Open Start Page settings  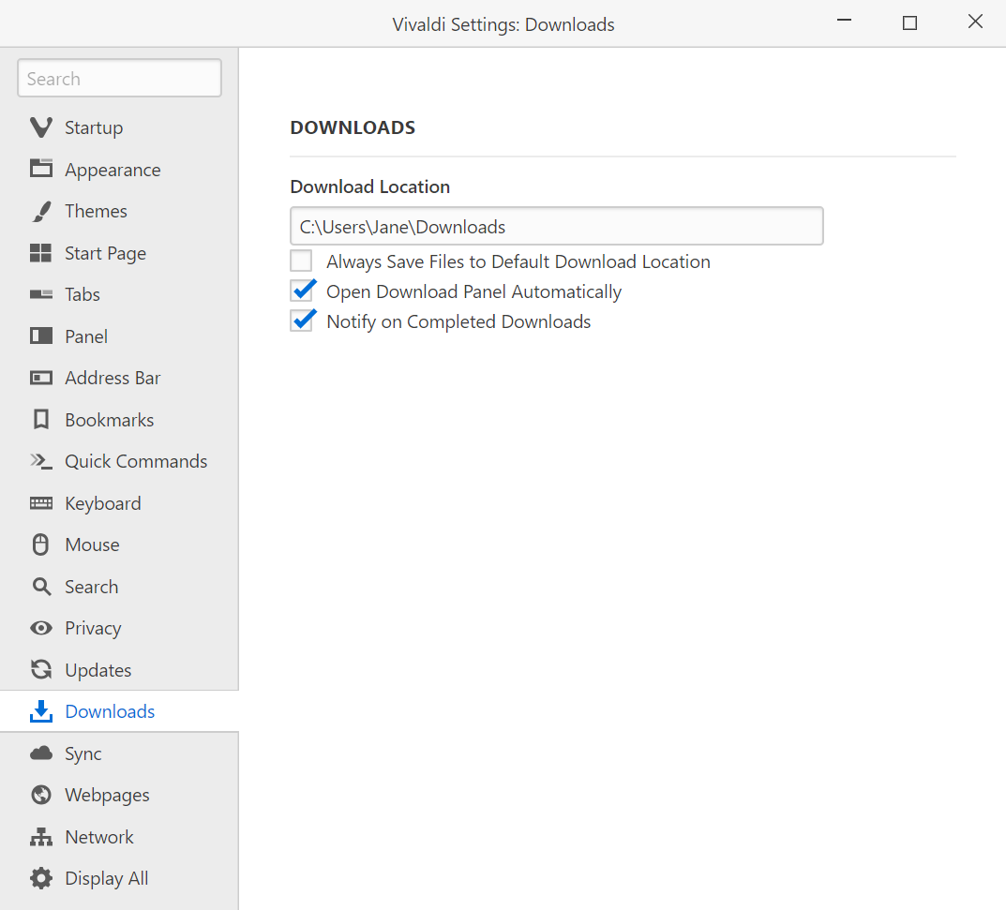[105, 253]
